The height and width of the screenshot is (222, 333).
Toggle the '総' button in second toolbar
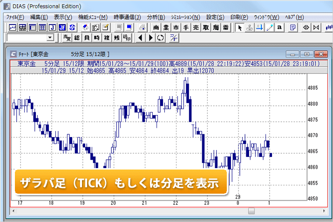pyautogui.click(x=77, y=38)
